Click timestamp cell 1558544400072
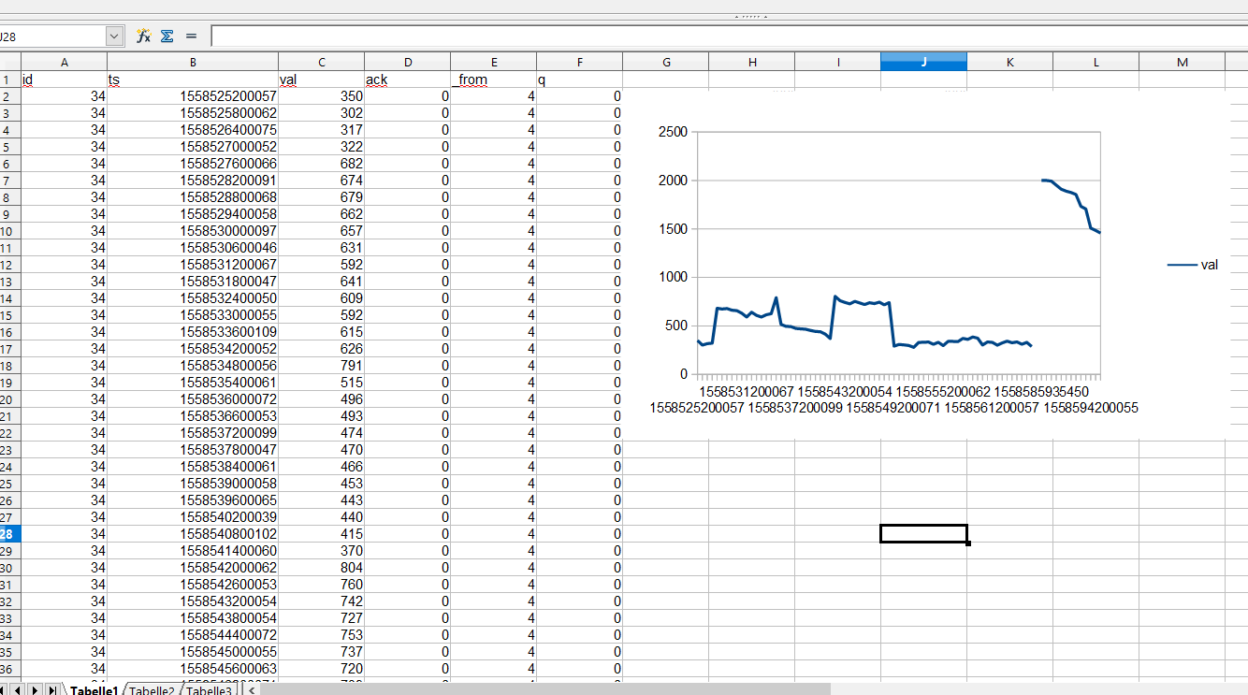The width and height of the screenshot is (1248, 695). pos(193,635)
